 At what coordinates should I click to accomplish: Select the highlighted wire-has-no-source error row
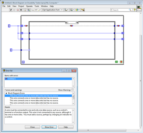coord(38,96)
